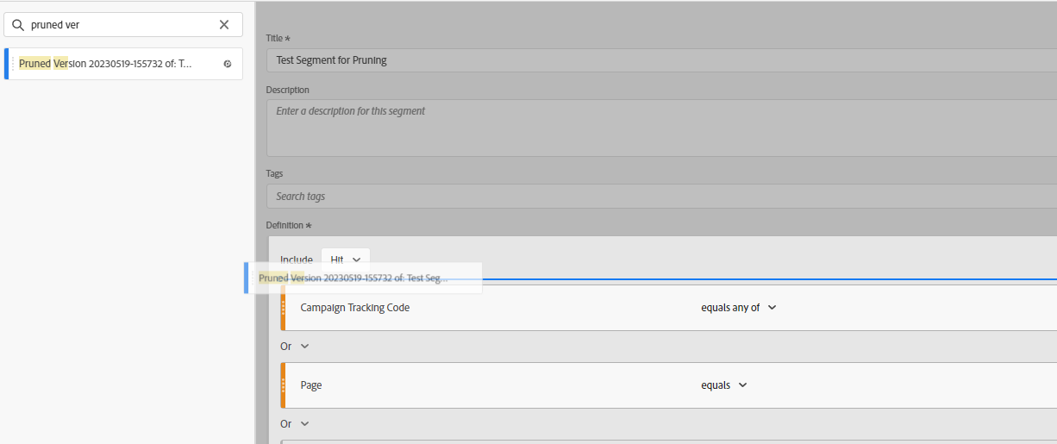Open the 'equals any of' operator dropdown

[739, 308]
